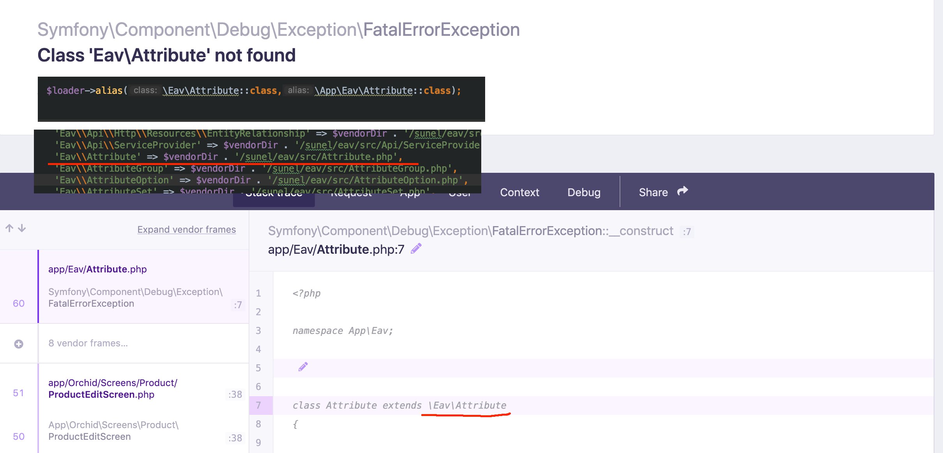Click the Share button

click(x=663, y=192)
